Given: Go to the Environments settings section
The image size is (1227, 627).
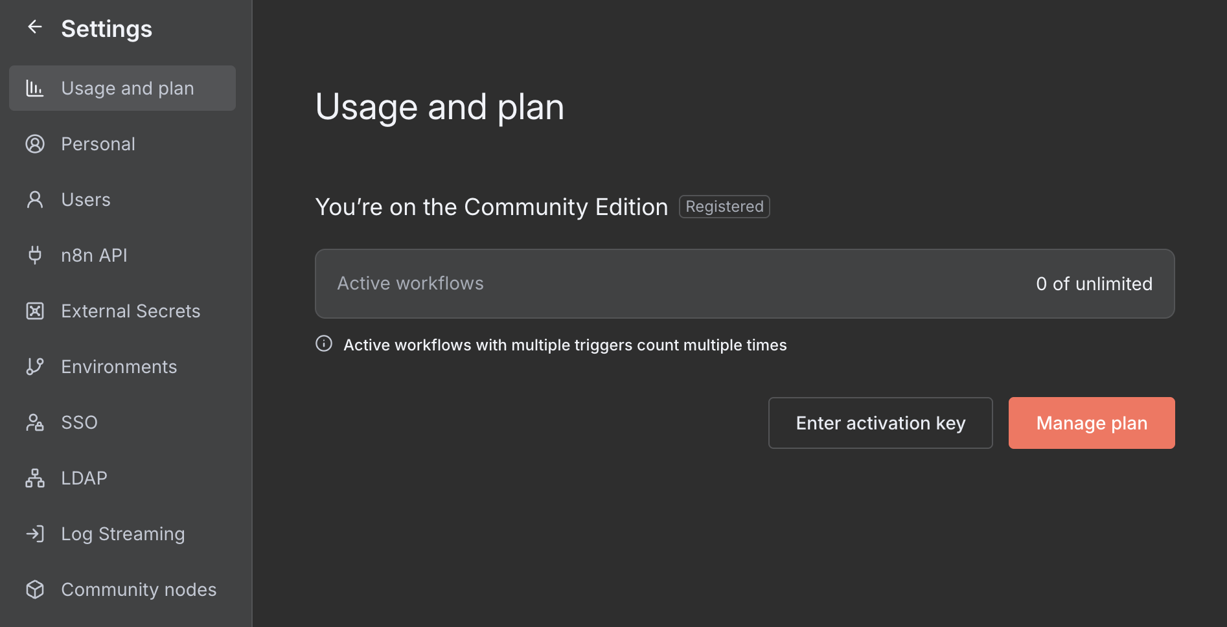Looking at the screenshot, I should [x=119, y=367].
